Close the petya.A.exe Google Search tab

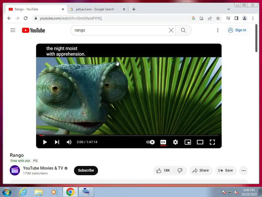(124, 9)
